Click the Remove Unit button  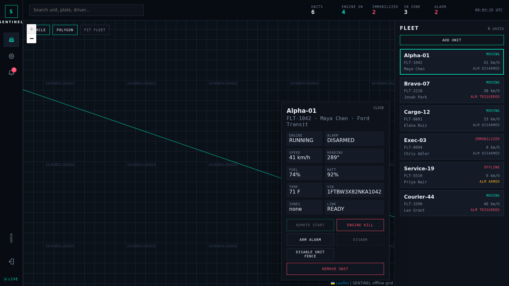335,269
